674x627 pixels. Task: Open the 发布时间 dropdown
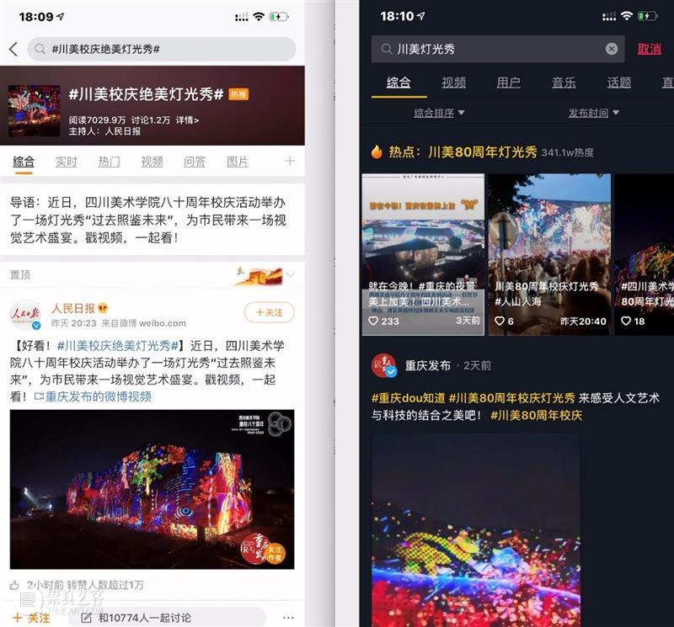(x=594, y=113)
